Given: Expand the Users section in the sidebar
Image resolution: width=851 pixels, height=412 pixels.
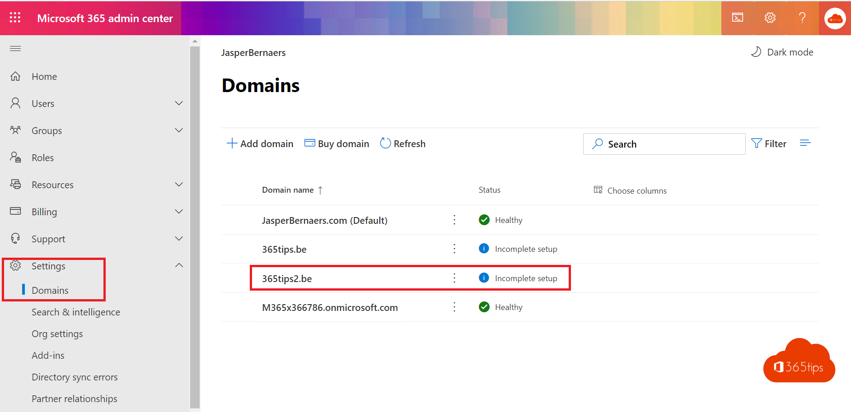Looking at the screenshot, I should tap(179, 103).
